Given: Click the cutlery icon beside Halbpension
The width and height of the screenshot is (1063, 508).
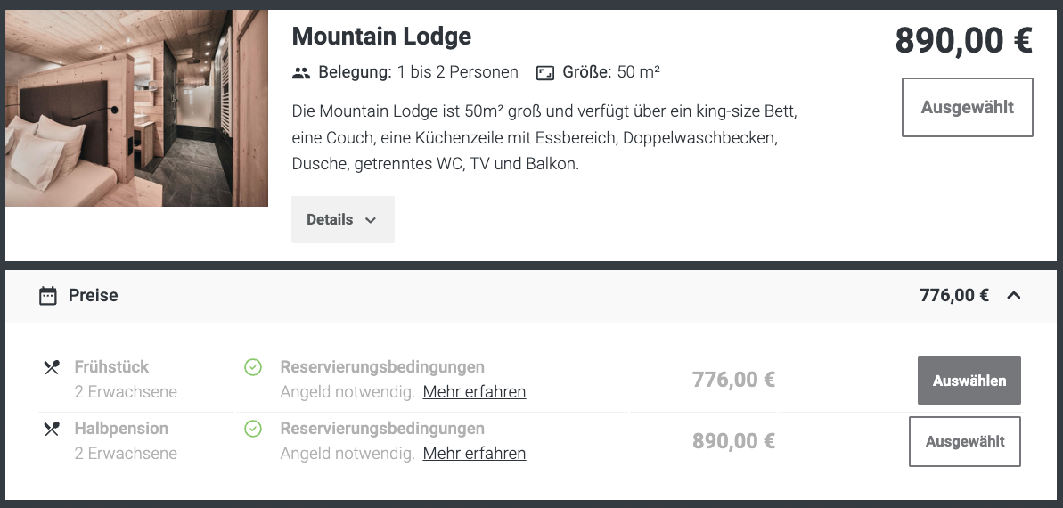Looking at the screenshot, I should click(x=52, y=429).
